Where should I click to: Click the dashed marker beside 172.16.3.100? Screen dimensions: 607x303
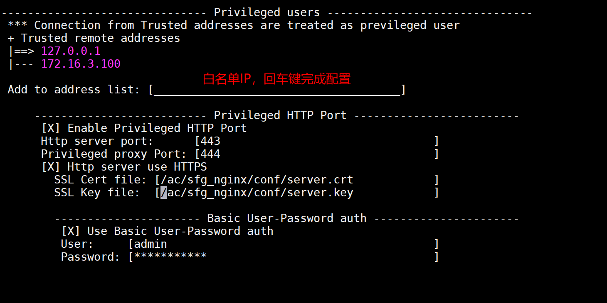pyautogui.click(x=24, y=64)
